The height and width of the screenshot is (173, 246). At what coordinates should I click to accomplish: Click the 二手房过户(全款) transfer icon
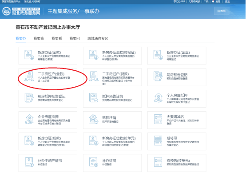coord(29,76)
